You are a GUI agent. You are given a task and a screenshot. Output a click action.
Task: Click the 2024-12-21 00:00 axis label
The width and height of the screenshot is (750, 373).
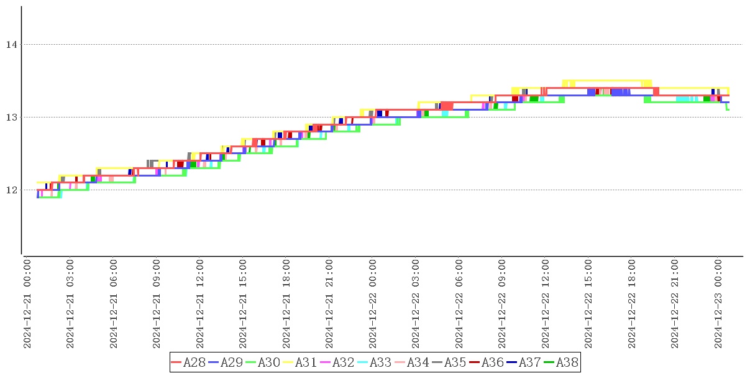tap(27, 304)
